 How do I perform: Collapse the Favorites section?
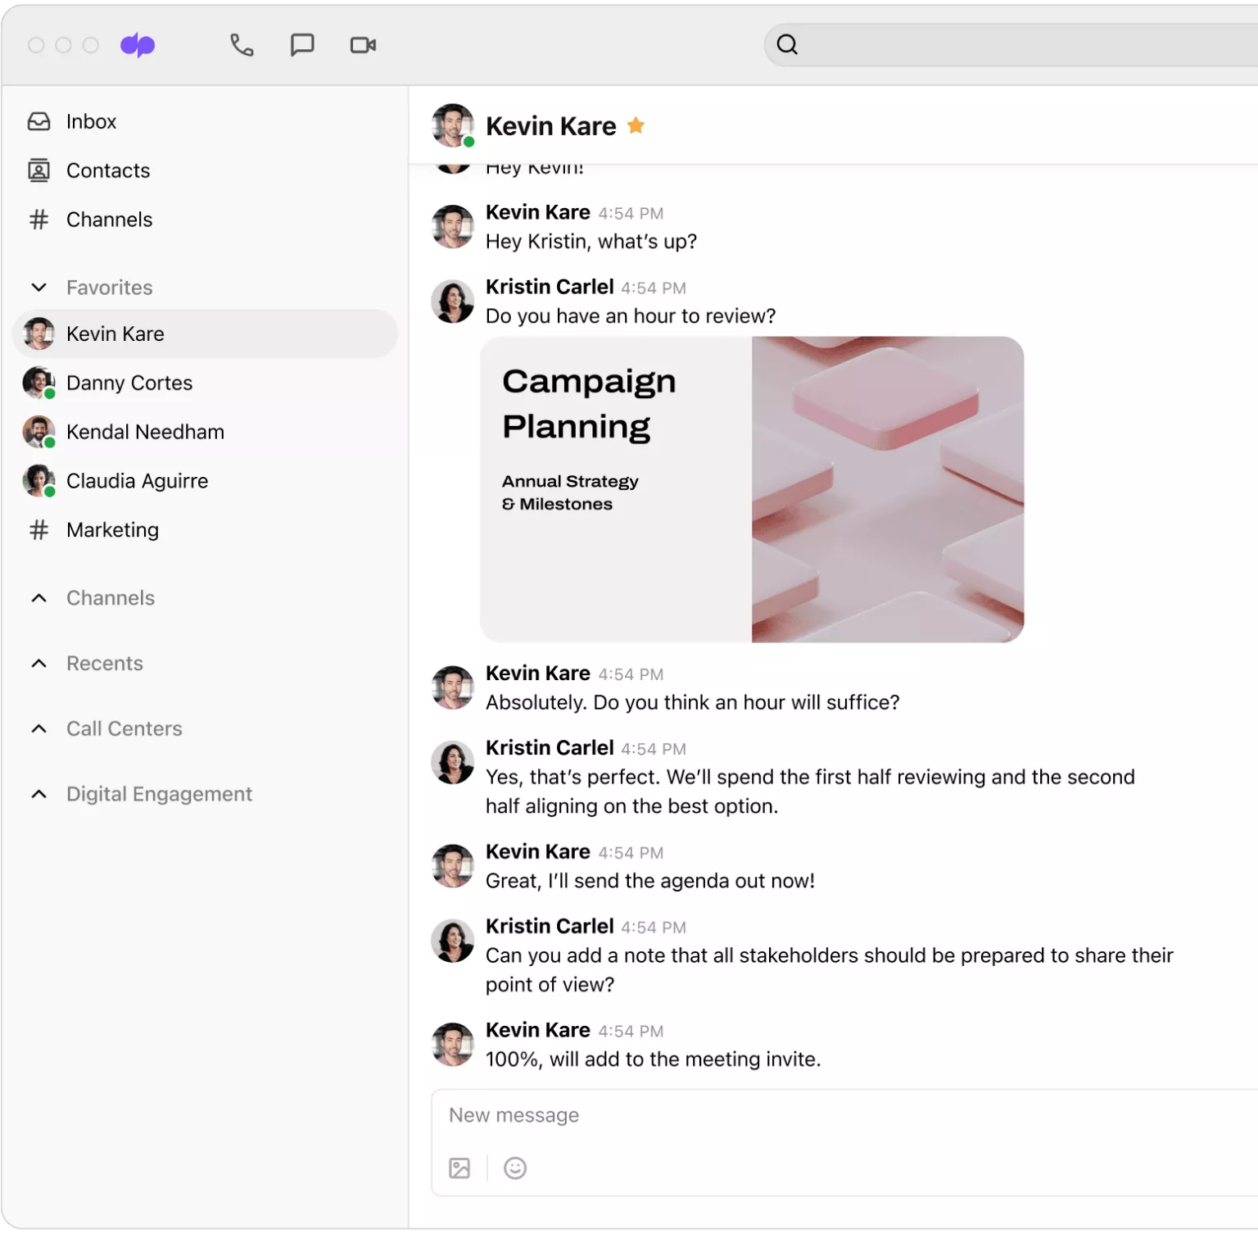[38, 287]
